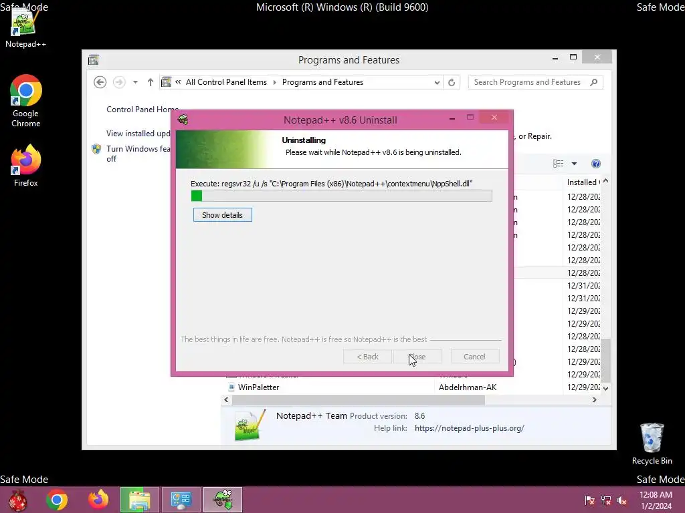Screen dimensions: 685x513
Task: Minimize the Programs and Features window
Action: (x=555, y=57)
